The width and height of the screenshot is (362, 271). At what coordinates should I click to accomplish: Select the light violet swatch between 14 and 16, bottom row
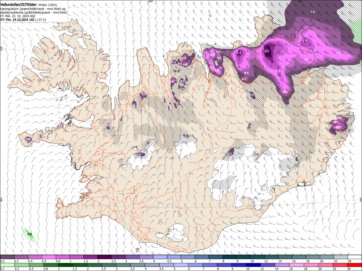tap(282, 265)
